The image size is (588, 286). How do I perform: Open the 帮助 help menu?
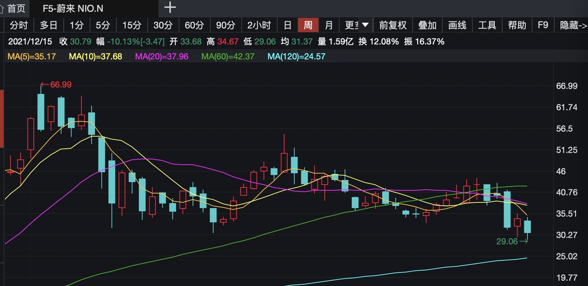pos(517,25)
